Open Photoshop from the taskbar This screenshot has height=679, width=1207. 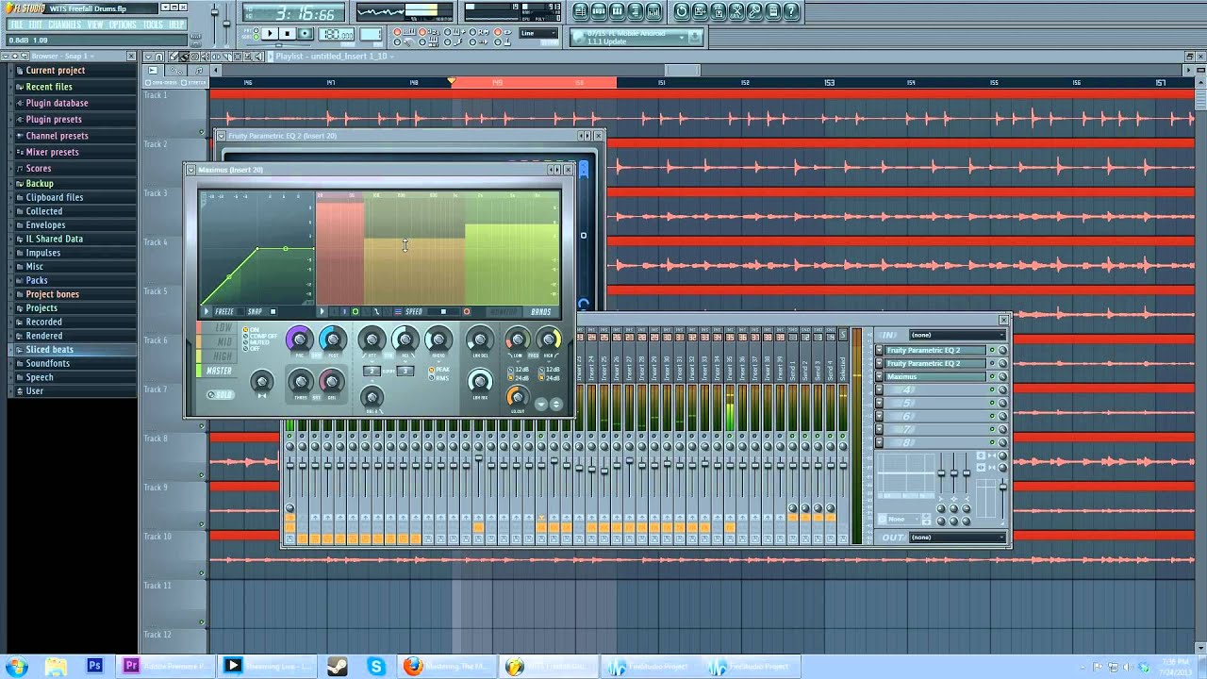click(x=94, y=666)
